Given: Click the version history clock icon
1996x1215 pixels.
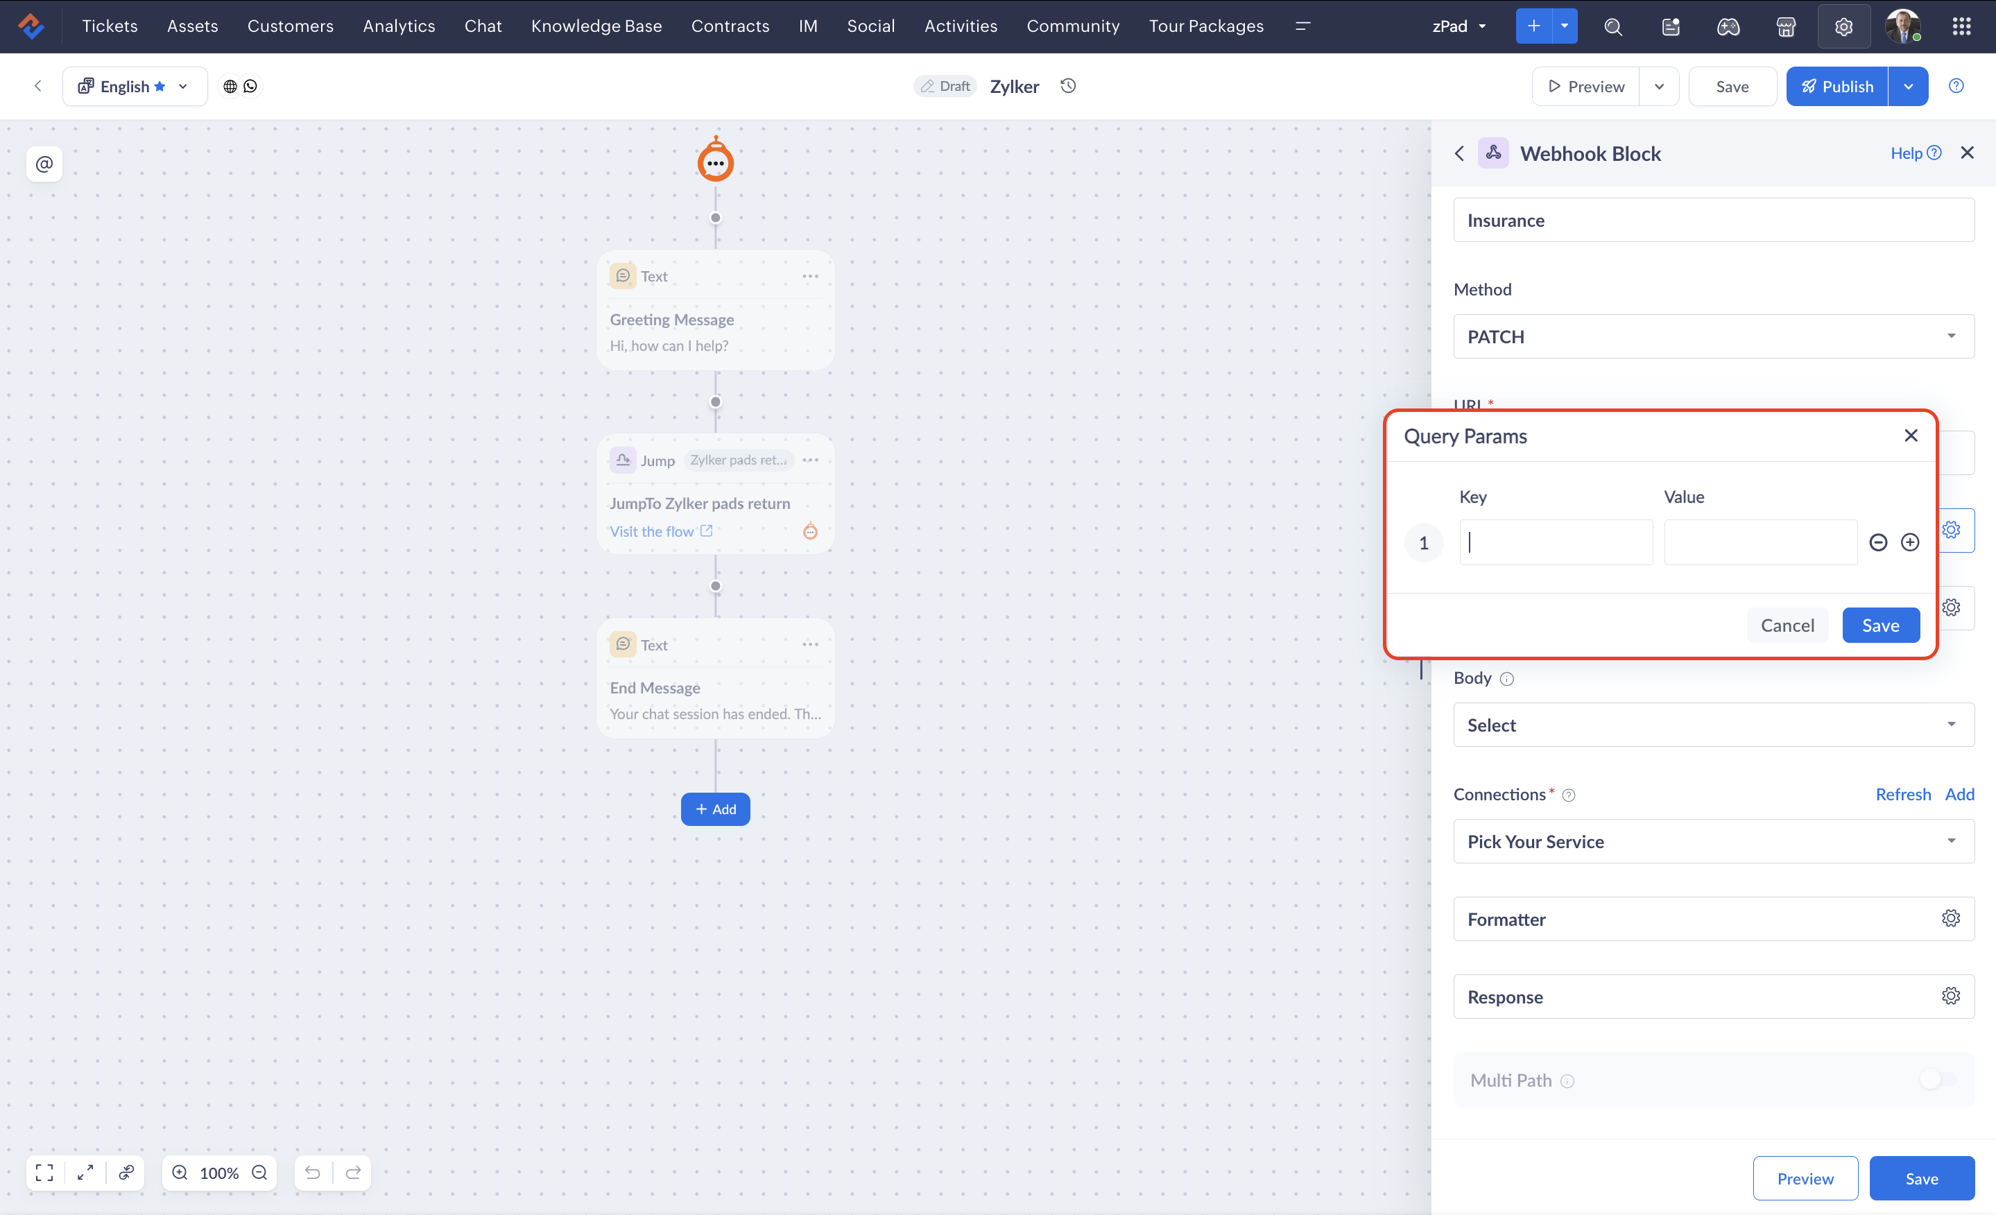Looking at the screenshot, I should click(x=1067, y=86).
